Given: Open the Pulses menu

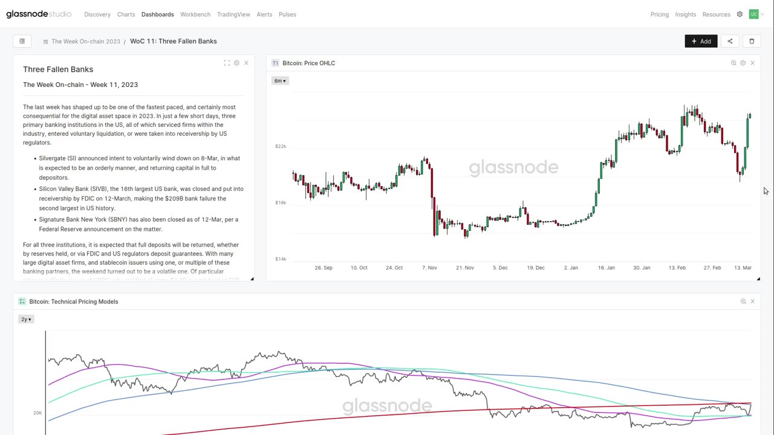Looking at the screenshot, I should [x=287, y=14].
